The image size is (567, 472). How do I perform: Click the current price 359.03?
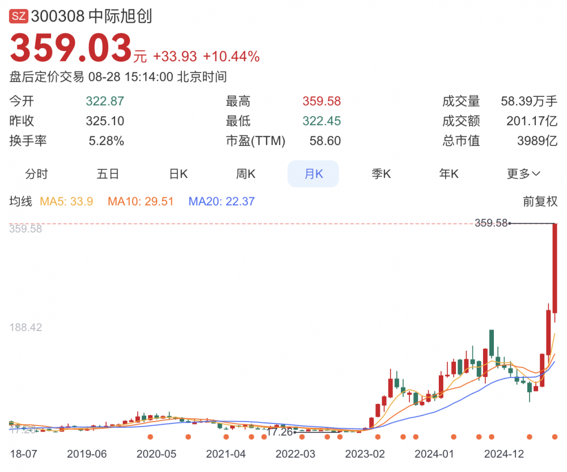[71, 49]
